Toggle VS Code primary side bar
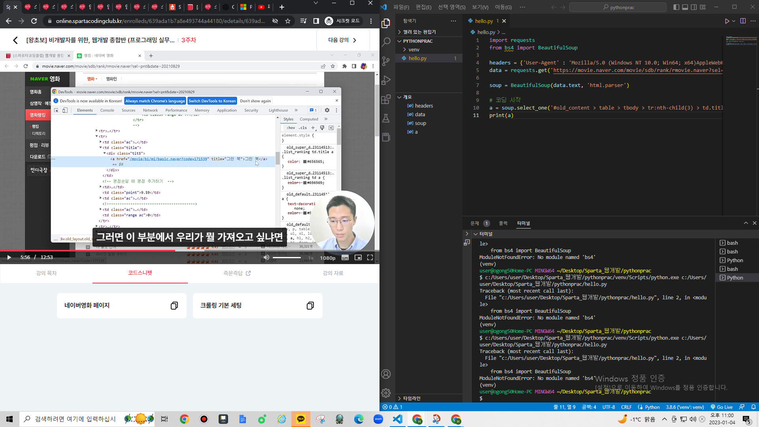Image resolution: width=759 pixels, height=427 pixels. click(676, 7)
